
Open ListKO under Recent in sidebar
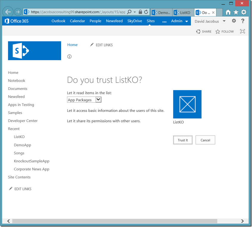pos(19,137)
